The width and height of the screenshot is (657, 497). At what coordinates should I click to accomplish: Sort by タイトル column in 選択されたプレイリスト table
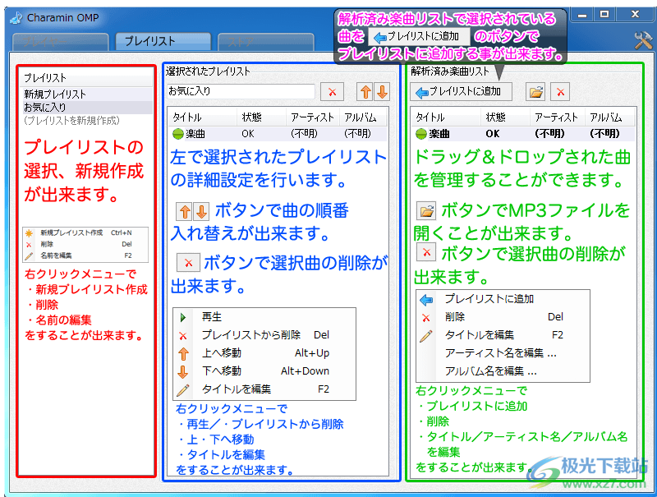pos(203,117)
